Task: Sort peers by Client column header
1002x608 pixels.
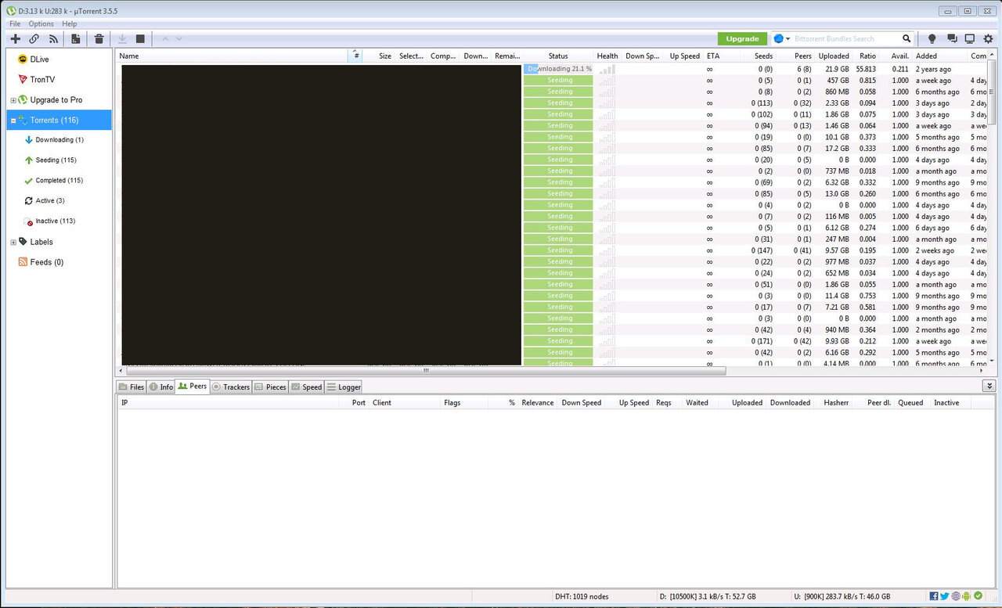Action: [x=405, y=402]
